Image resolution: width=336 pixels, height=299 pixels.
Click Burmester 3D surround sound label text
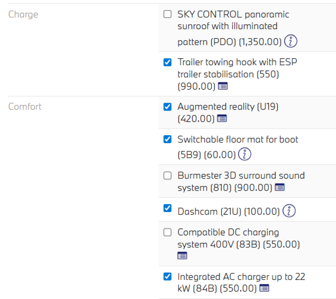click(x=241, y=176)
